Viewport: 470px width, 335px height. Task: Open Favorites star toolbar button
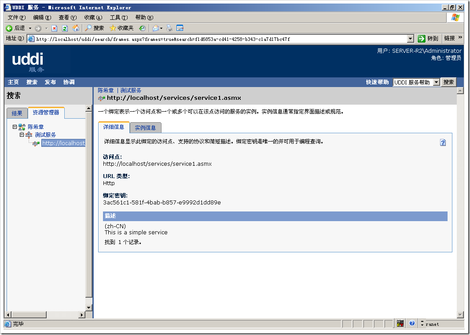(121, 28)
